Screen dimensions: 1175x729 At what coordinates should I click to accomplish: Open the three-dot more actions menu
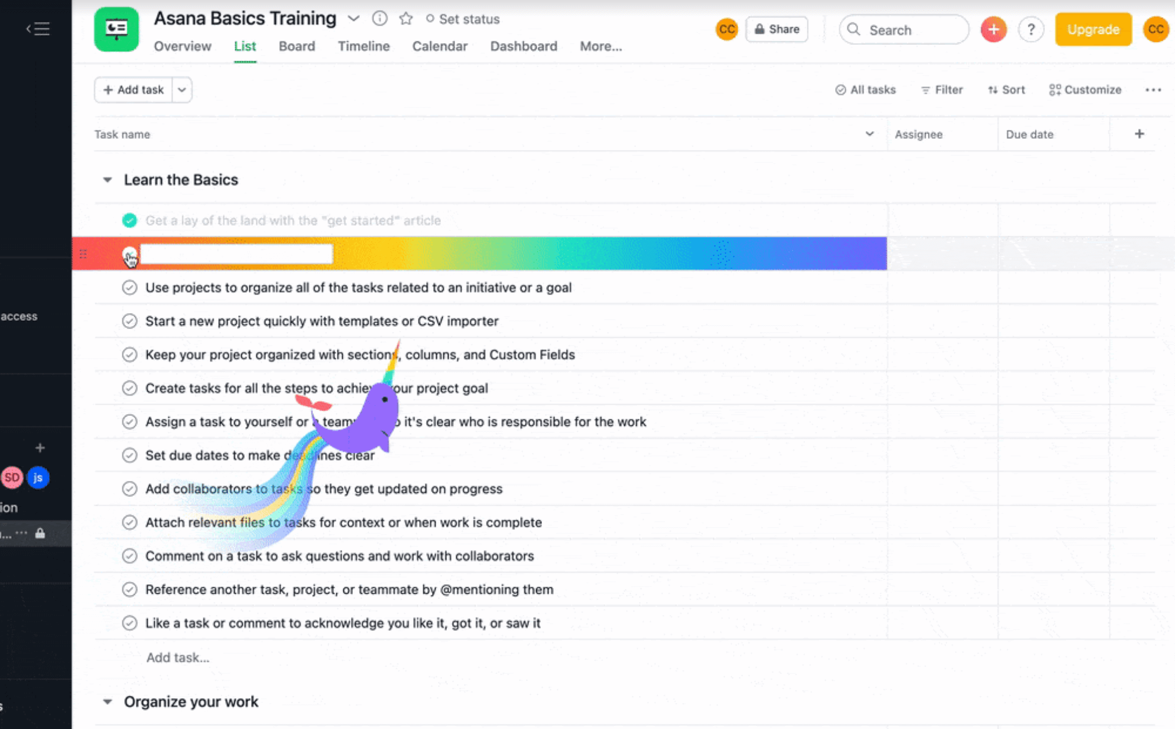(x=1153, y=90)
